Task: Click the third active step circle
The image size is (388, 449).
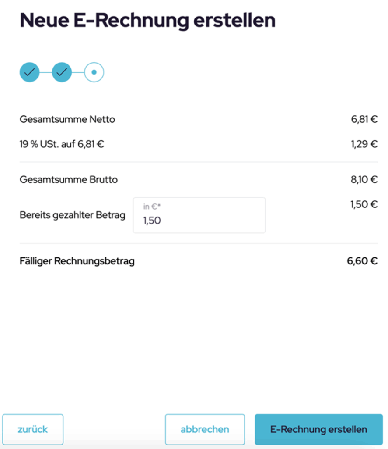Action: click(94, 72)
